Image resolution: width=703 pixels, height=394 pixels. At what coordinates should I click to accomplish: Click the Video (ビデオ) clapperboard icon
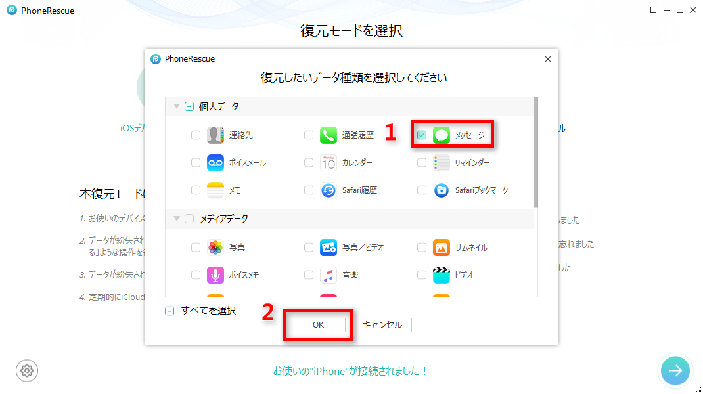point(441,274)
